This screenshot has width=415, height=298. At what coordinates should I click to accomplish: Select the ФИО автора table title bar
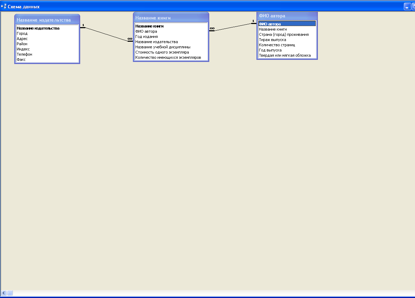pos(287,16)
